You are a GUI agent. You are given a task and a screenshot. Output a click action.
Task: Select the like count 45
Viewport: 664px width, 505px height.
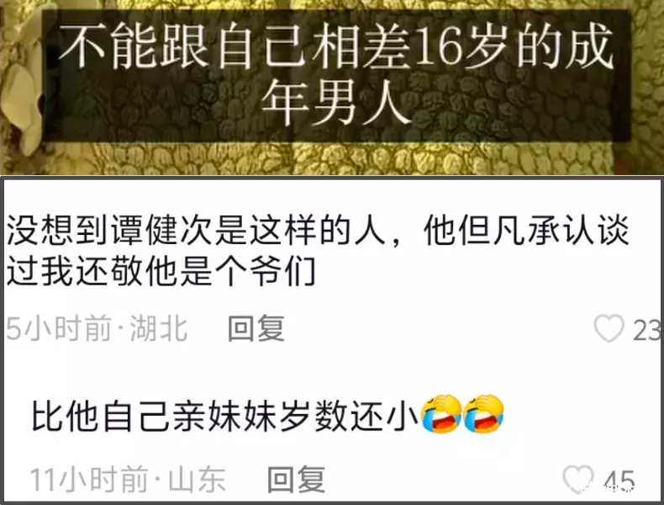pyautogui.click(x=619, y=481)
